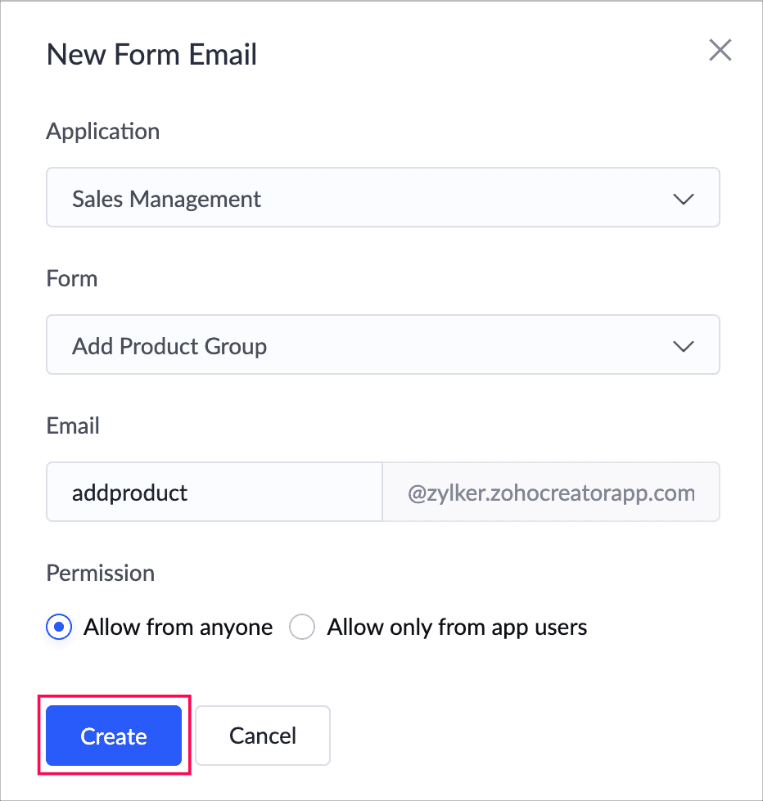
Task: Click the Permission section label
Action: point(100,573)
